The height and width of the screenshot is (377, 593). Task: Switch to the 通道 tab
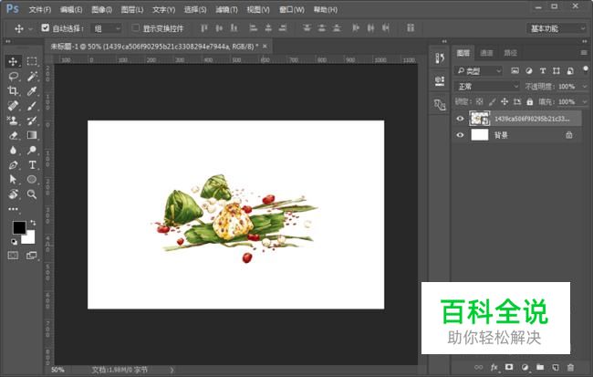pyautogui.click(x=486, y=53)
